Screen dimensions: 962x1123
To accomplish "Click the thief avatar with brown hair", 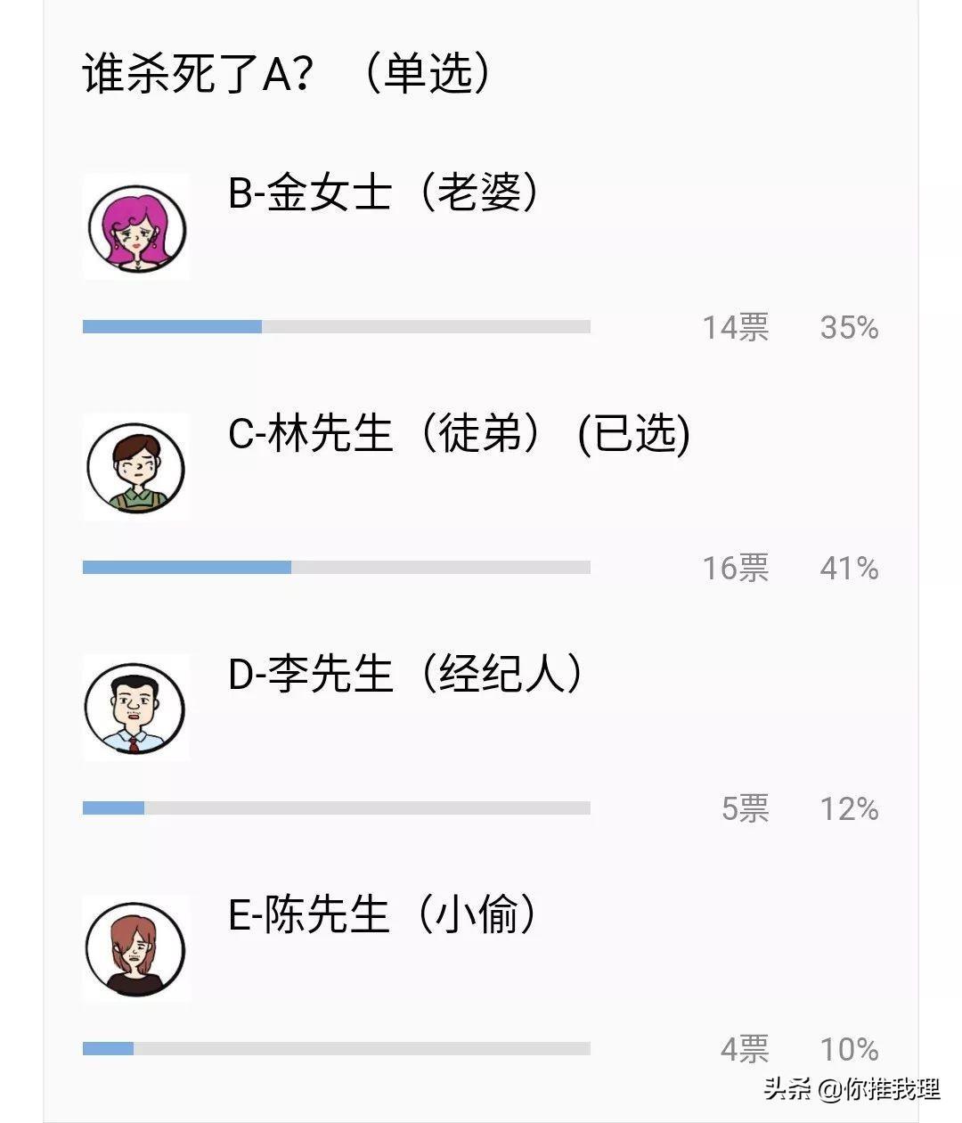I will tap(136, 949).
